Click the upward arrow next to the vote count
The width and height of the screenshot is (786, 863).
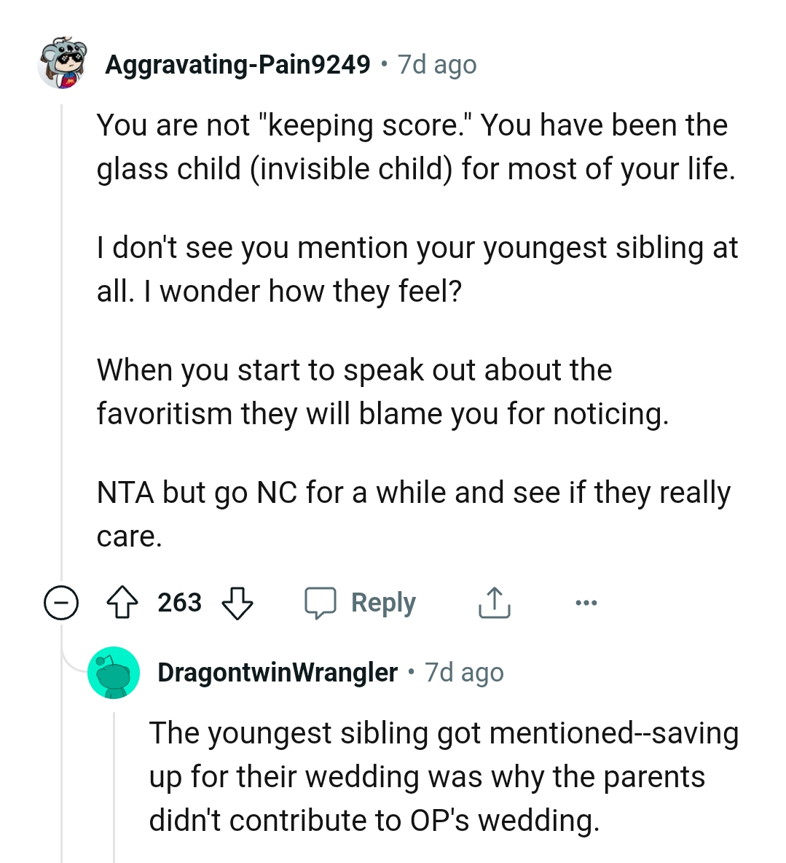tap(124, 602)
